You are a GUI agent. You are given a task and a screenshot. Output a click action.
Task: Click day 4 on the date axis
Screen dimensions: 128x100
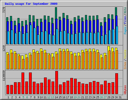(x=19, y=97)
